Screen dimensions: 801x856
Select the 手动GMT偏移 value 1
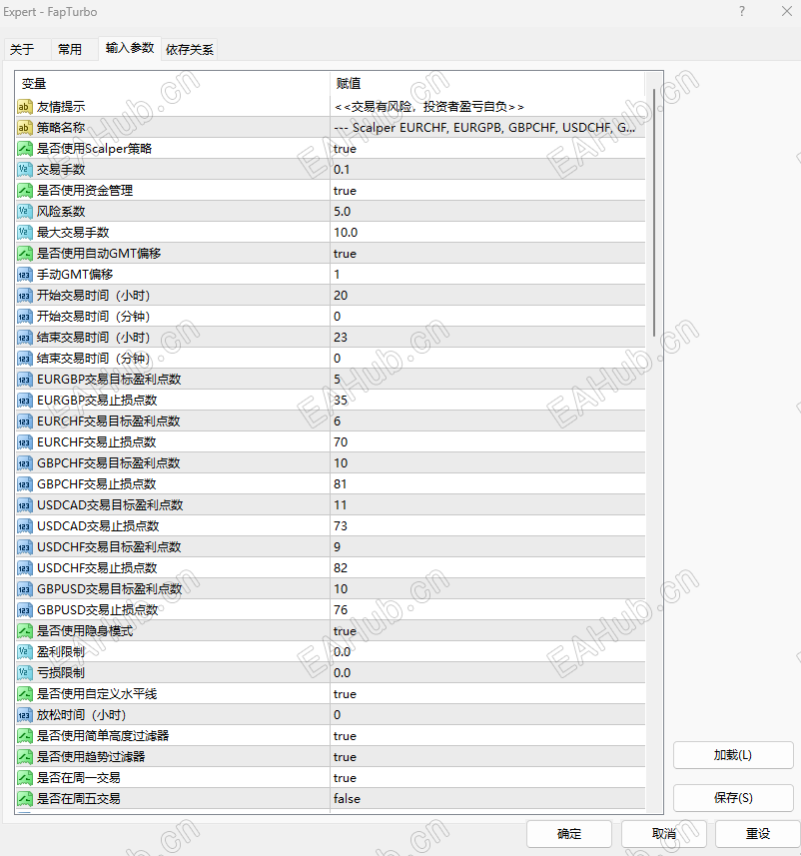337,275
